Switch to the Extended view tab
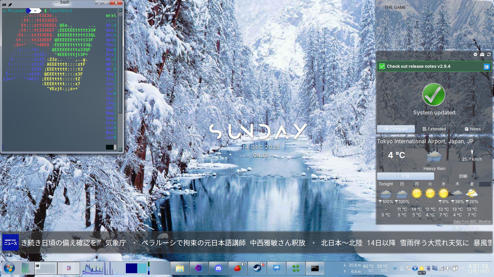 tap(434, 129)
